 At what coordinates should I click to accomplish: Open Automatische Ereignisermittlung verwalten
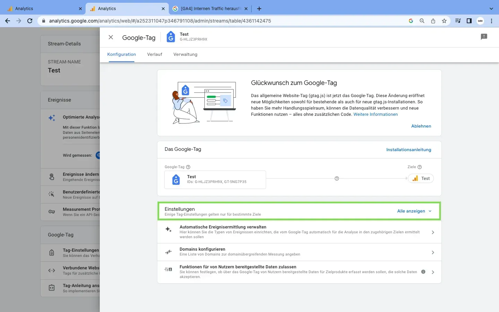click(299, 232)
